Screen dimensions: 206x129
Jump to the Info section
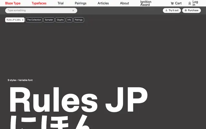click(69, 20)
